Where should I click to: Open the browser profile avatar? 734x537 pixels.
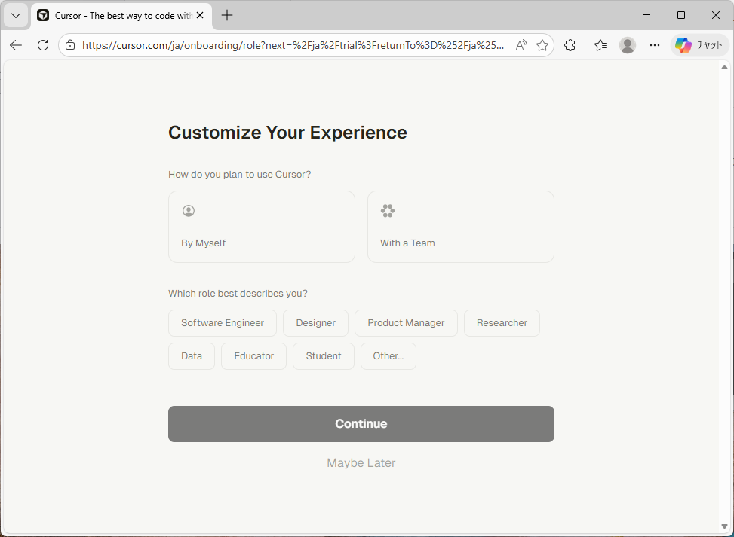(x=627, y=45)
